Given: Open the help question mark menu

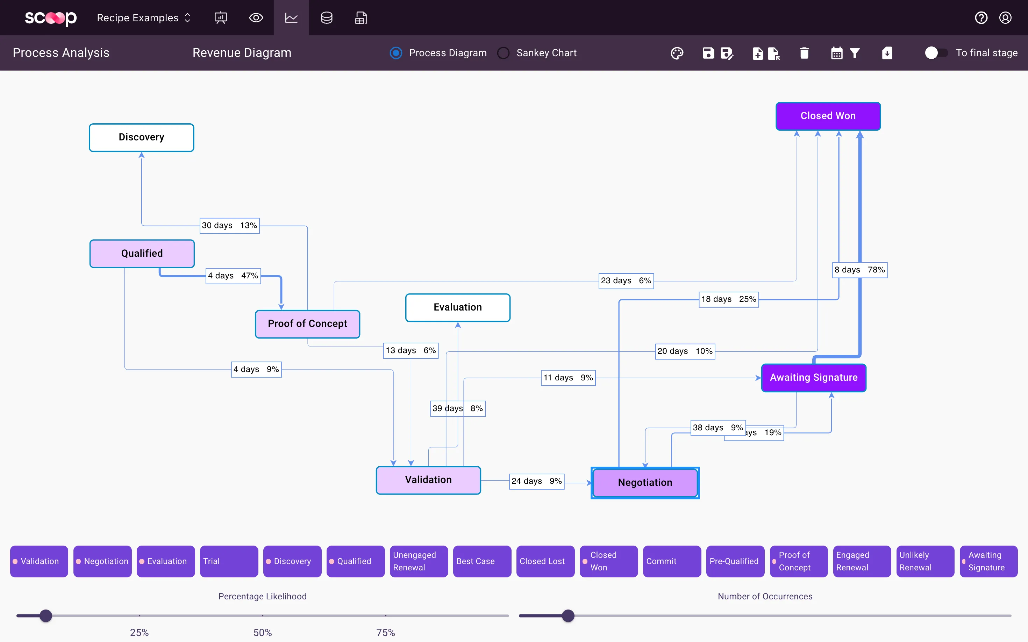Looking at the screenshot, I should (x=981, y=18).
